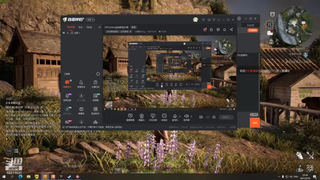Click the scrolling notice text in status bar

pos(94,127)
